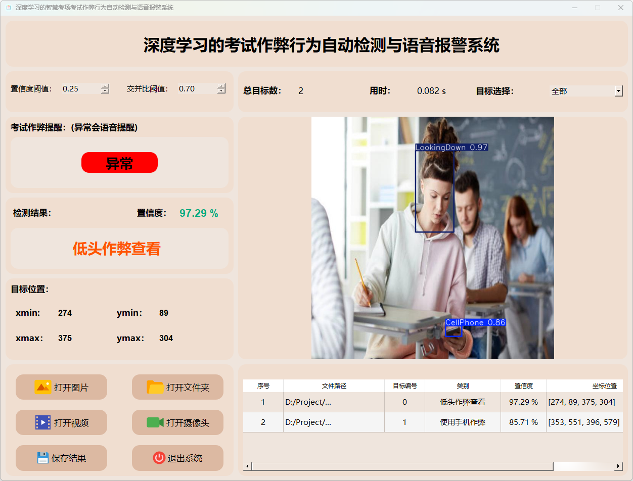Click the 97.29 % cell in the table
This screenshot has width=633, height=481.
click(524, 402)
